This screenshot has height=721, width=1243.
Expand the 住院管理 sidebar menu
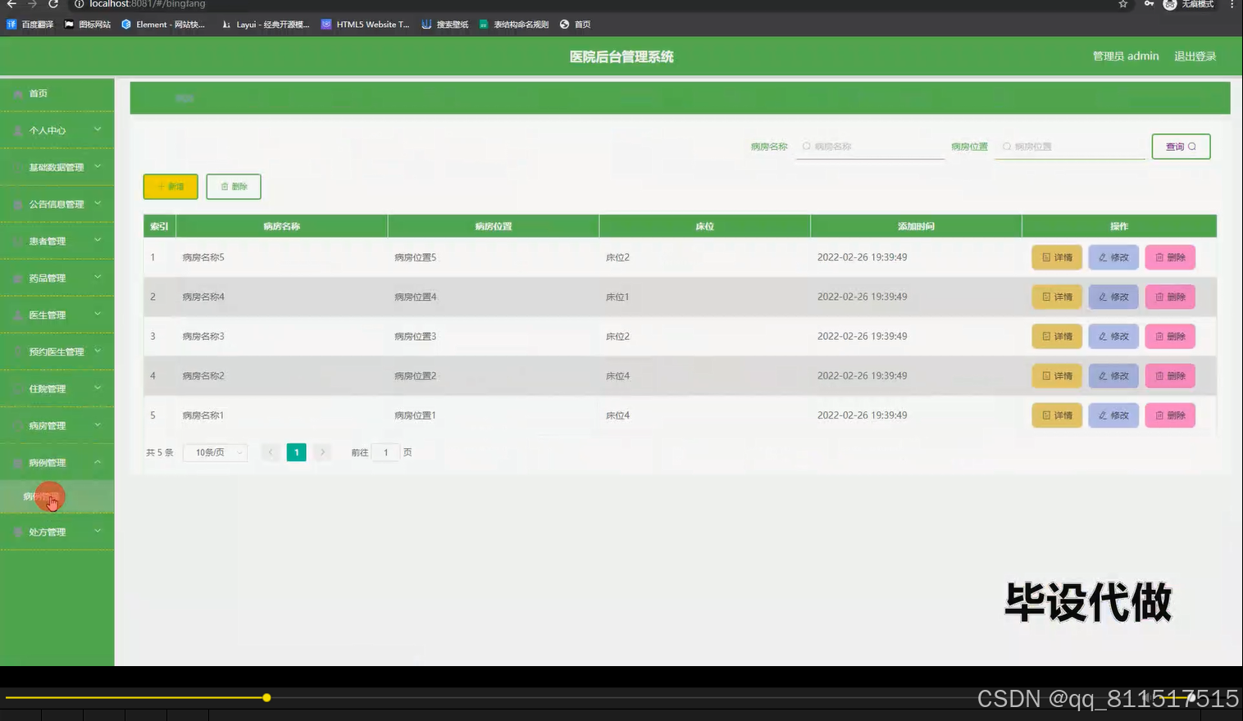point(57,388)
